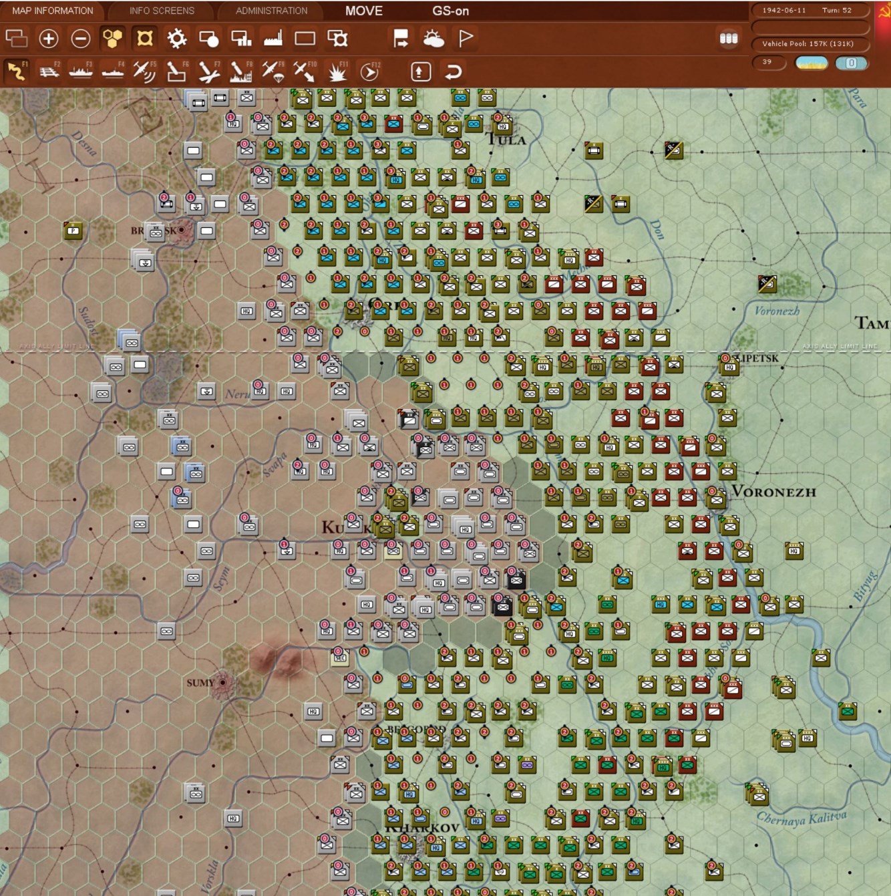Select the F10 air transfer mode
891x896 pixels.
305,71
